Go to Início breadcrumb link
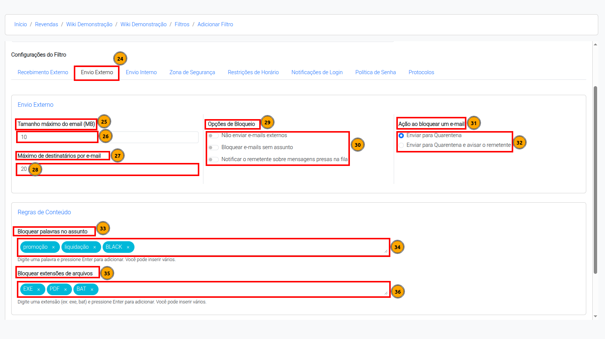Image resolution: width=605 pixels, height=339 pixels. 21,24
